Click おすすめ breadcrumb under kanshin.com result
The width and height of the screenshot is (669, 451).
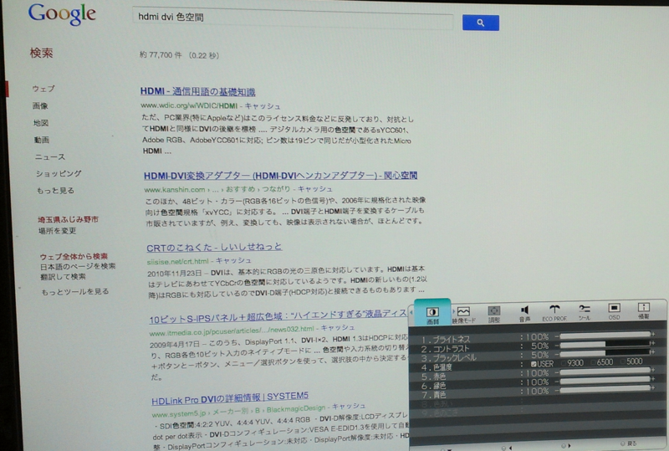[x=241, y=189]
